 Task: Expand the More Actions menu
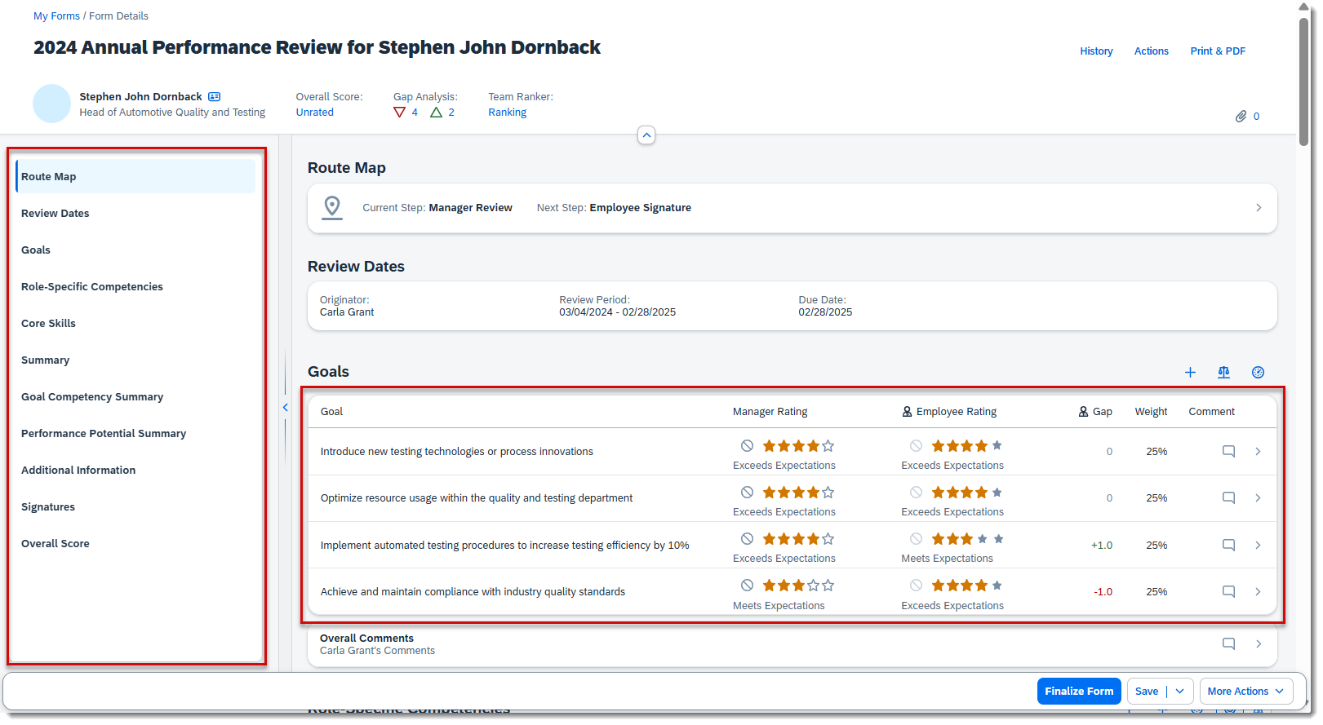tap(1246, 692)
